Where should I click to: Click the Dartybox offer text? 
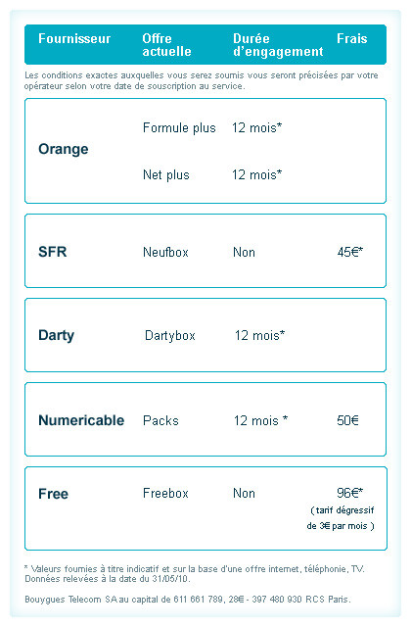pos(170,335)
